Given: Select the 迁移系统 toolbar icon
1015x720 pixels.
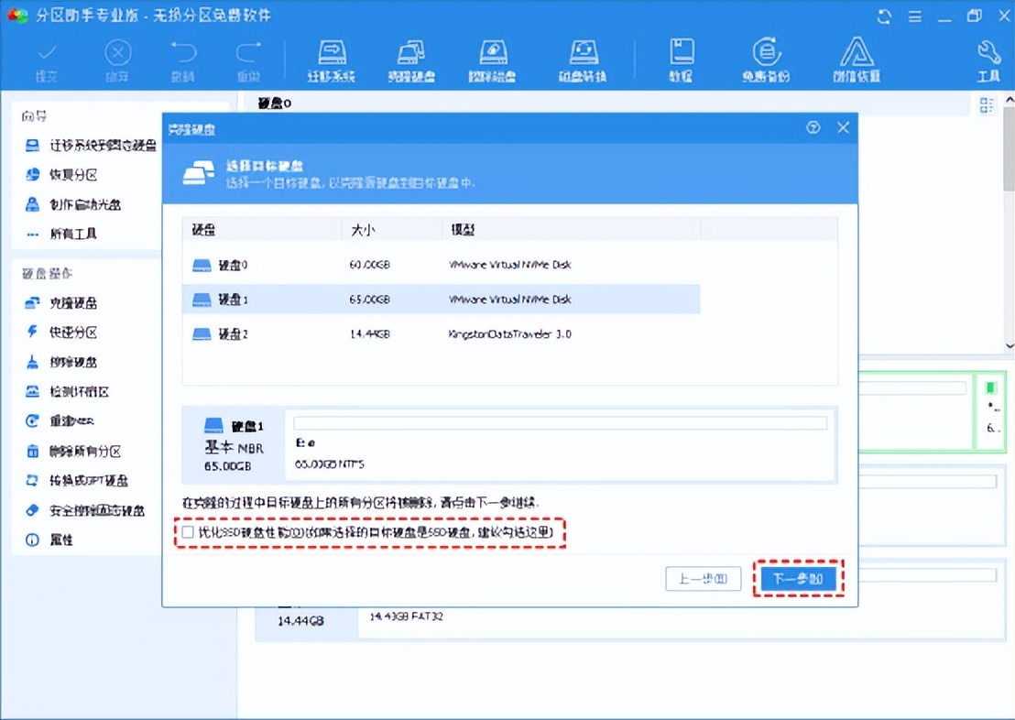Looking at the screenshot, I should click(331, 58).
